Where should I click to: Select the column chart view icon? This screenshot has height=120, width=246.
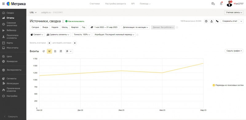click(61, 51)
